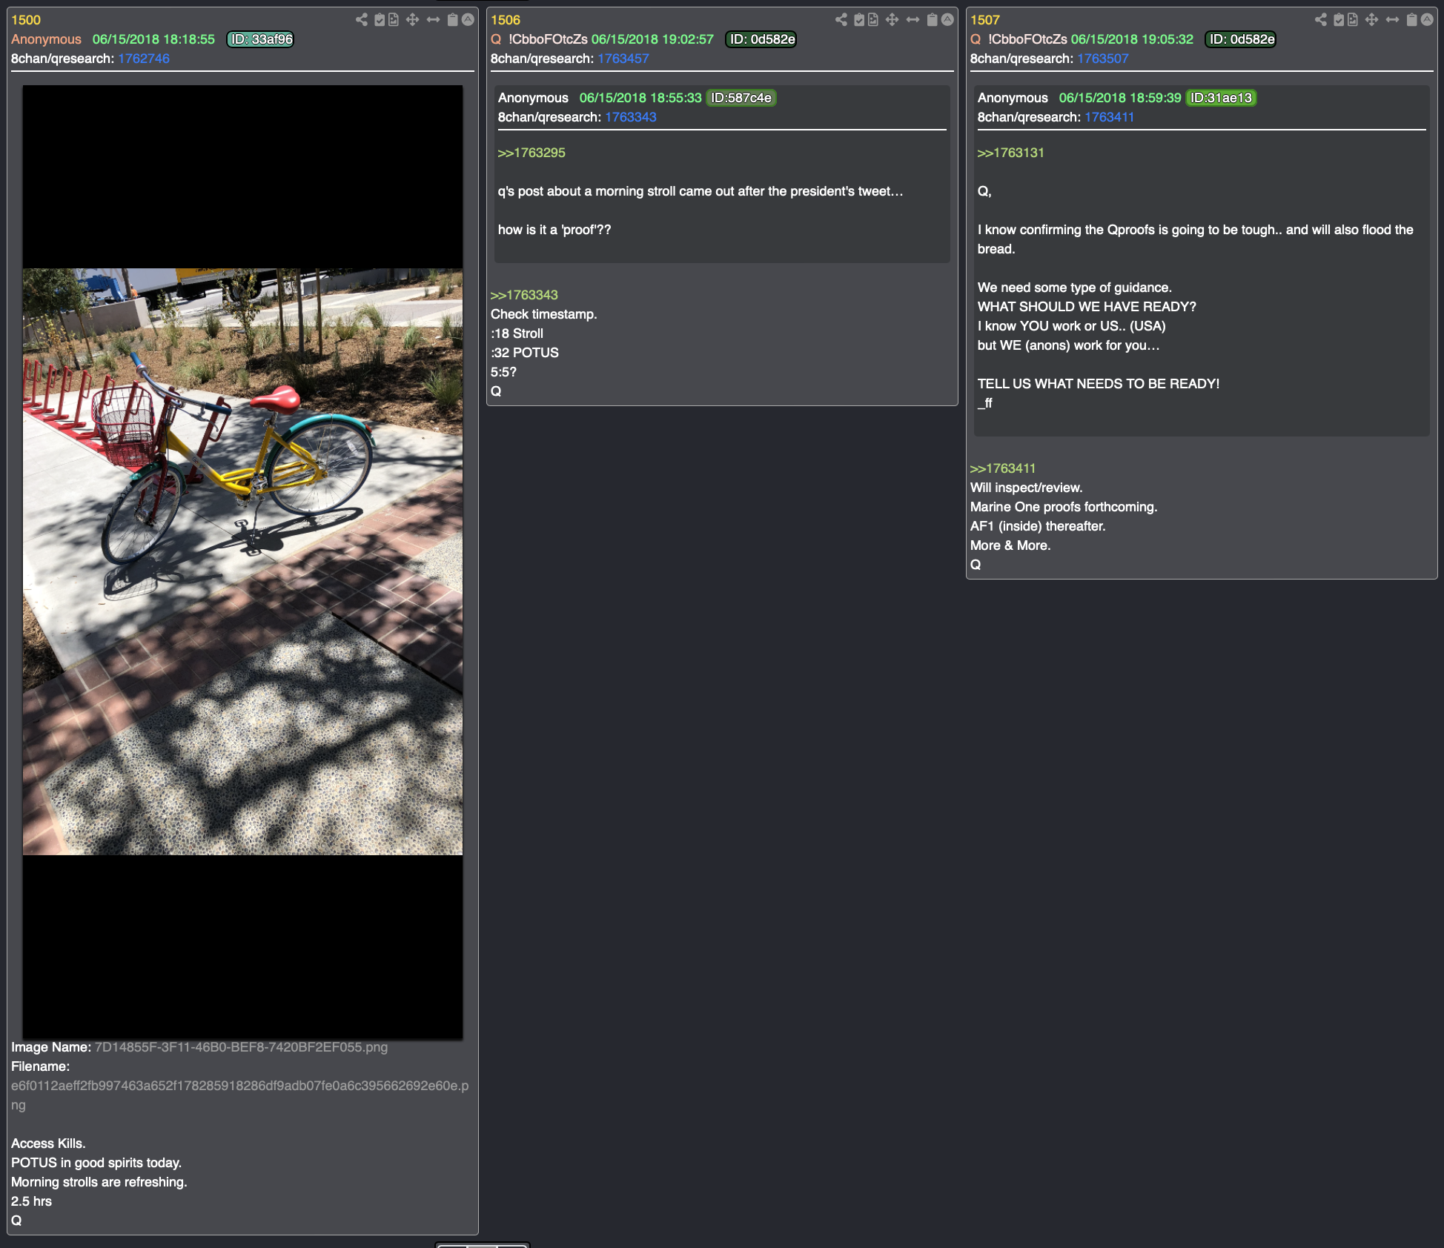Image resolution: width=1444 pixels, height=1248 pixels.
Task: Click the image file icon on post 1507
Action: 1353,20
